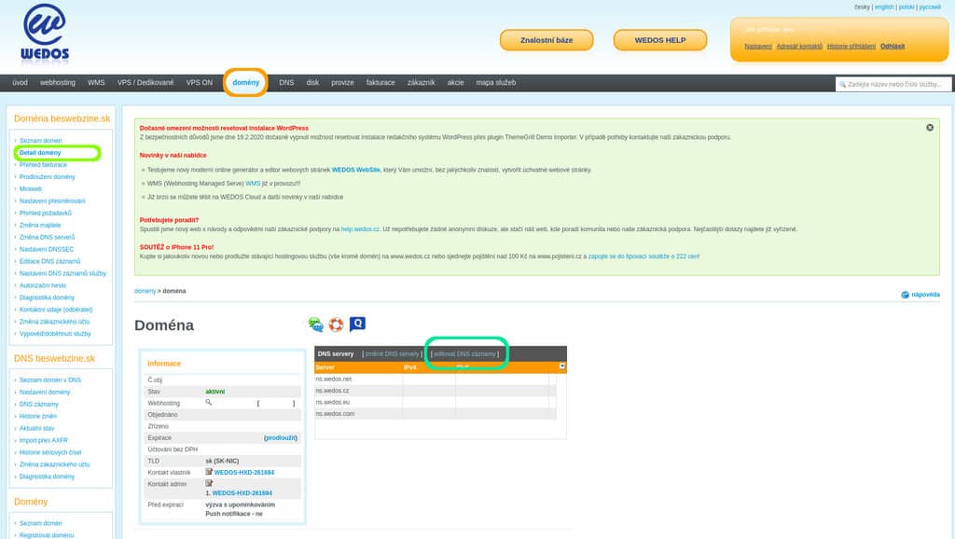Open Editace DNS záznamů sidebar link

coord(50,261)
